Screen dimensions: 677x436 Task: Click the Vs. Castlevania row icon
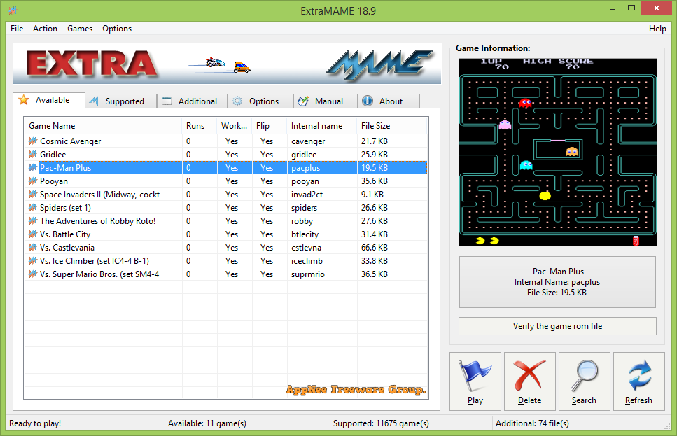point(33,247)
